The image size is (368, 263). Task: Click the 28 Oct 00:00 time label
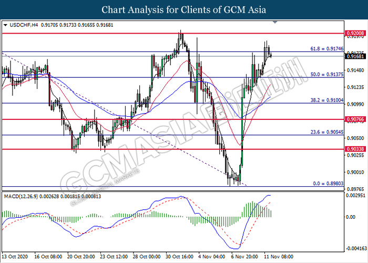click(x=147, y=257)
